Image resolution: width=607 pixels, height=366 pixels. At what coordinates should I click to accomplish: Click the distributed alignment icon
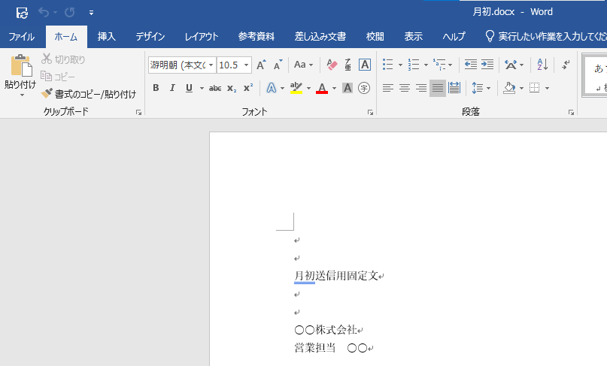[x=454, y=88]
